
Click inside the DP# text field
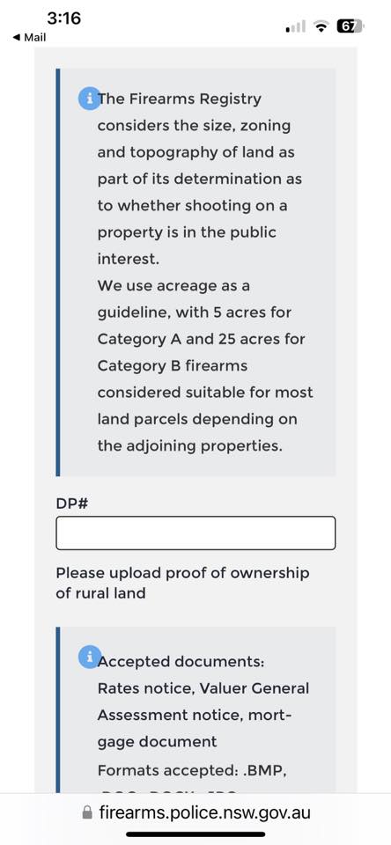coord(195,533)
